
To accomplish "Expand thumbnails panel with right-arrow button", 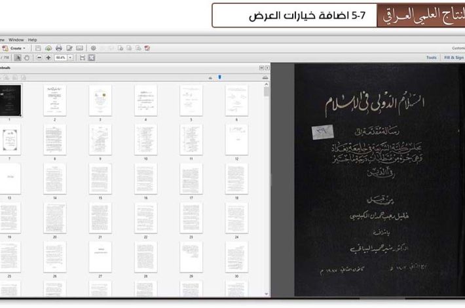I will coord(267,68).
